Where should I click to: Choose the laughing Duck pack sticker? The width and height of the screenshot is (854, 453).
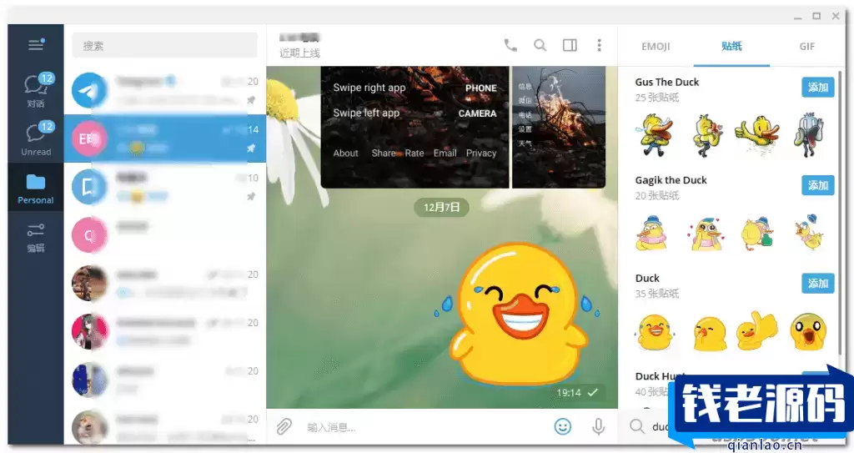pyautogui.click(x=654, y=332)
